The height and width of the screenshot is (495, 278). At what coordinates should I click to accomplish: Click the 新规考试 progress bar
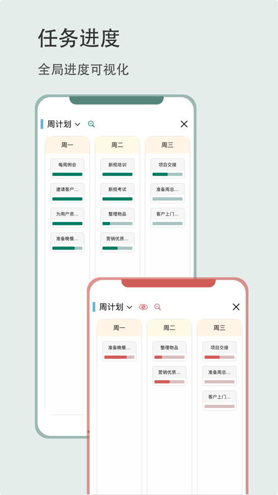[x=117, y=199]
